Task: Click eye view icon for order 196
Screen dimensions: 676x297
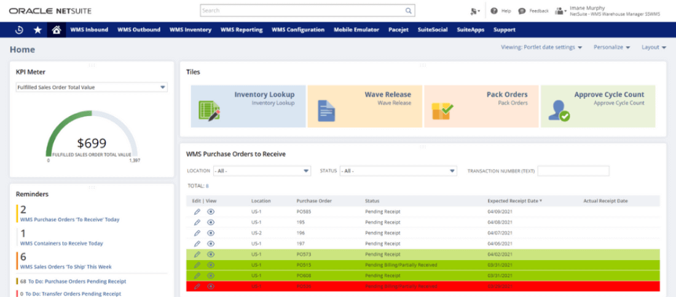Action: click(211, 233)
